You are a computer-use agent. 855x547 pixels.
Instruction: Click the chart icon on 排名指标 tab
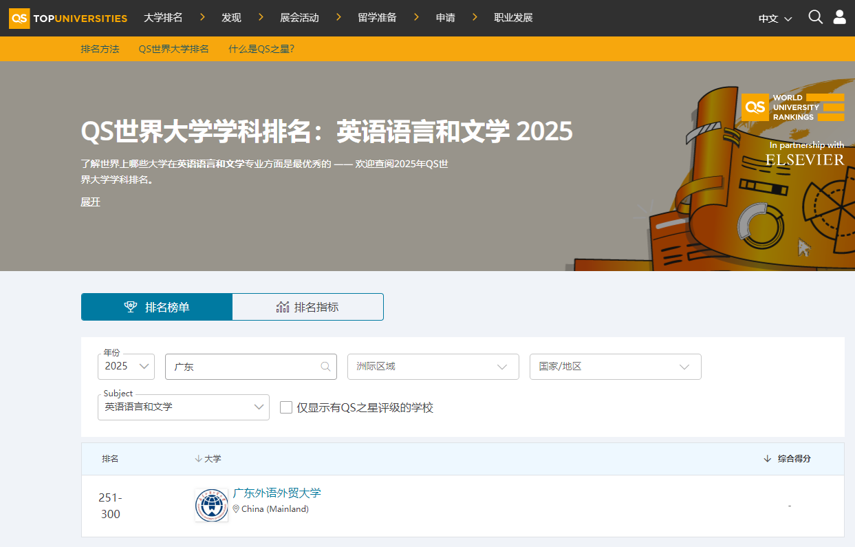(x=282, y=306)
